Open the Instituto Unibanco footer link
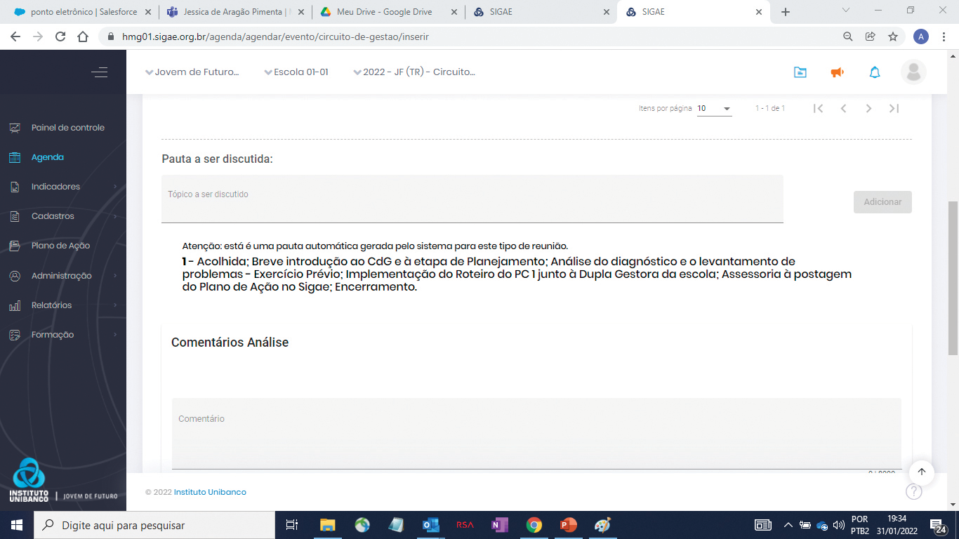This screenshot has width=959, height=539. pyautogui.click(x=210, y=492)
